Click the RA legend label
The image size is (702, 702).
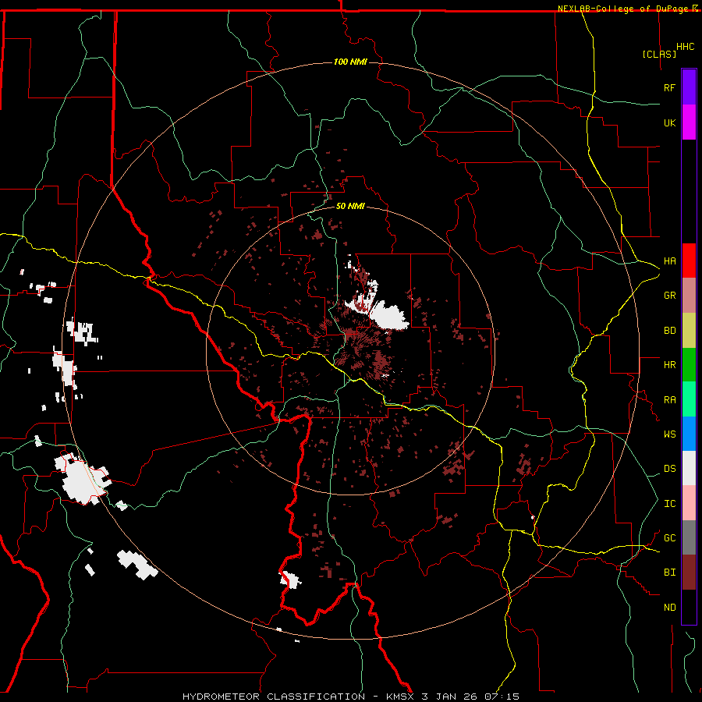[669, 400]
